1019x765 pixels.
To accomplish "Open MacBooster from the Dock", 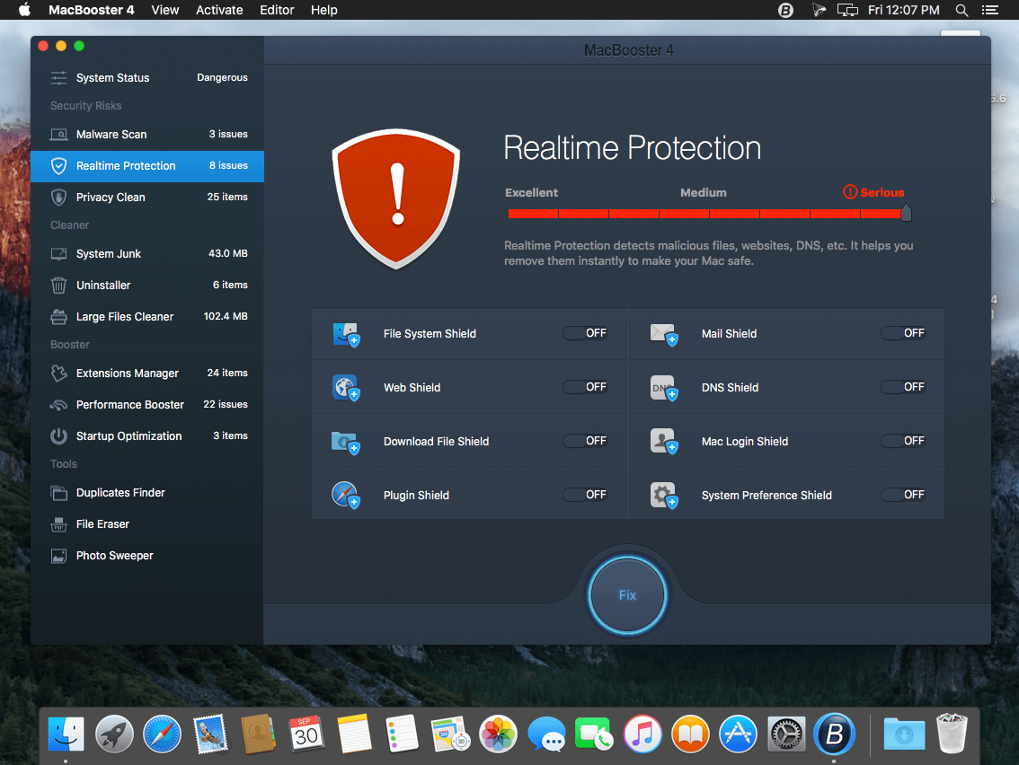I will (834, 734).
